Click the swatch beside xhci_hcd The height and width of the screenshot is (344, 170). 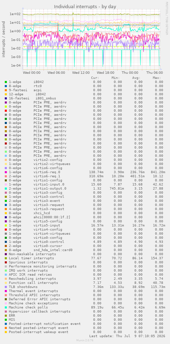6,213
